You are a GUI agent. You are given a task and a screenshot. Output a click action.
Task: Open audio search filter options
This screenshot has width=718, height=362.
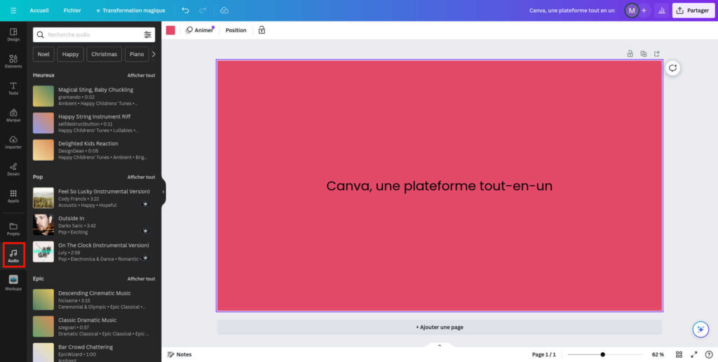(147, 34)
